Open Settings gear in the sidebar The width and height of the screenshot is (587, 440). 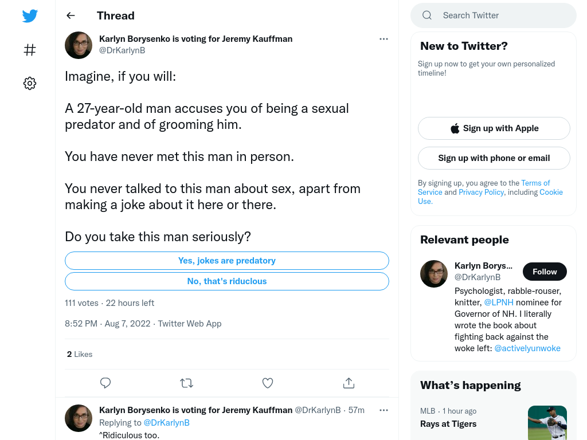click(x=30, y=84)
